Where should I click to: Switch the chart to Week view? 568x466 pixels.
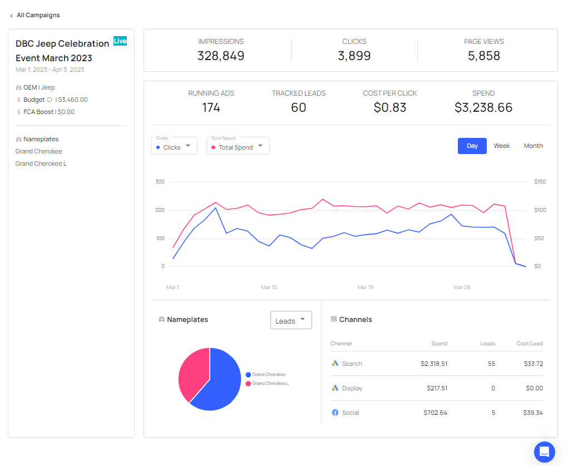[501, 146]
